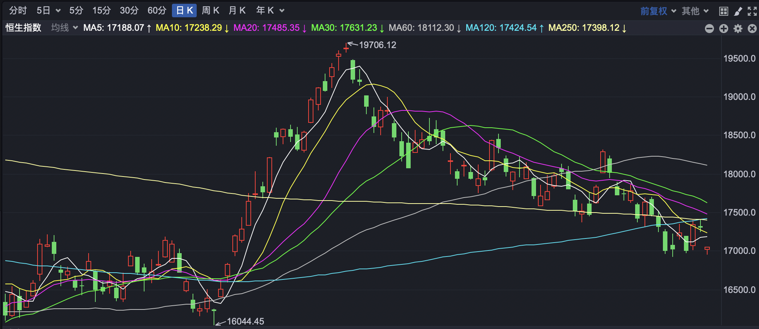This screenshot has height=329, width=759.
Task: Click the MA120: 17424.54 value
Action: (505, 28)
